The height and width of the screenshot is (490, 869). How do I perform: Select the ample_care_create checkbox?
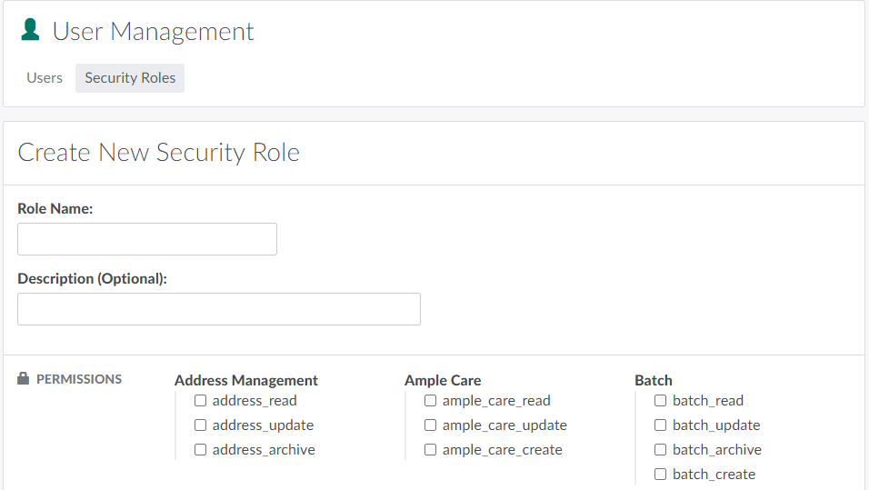431,450
